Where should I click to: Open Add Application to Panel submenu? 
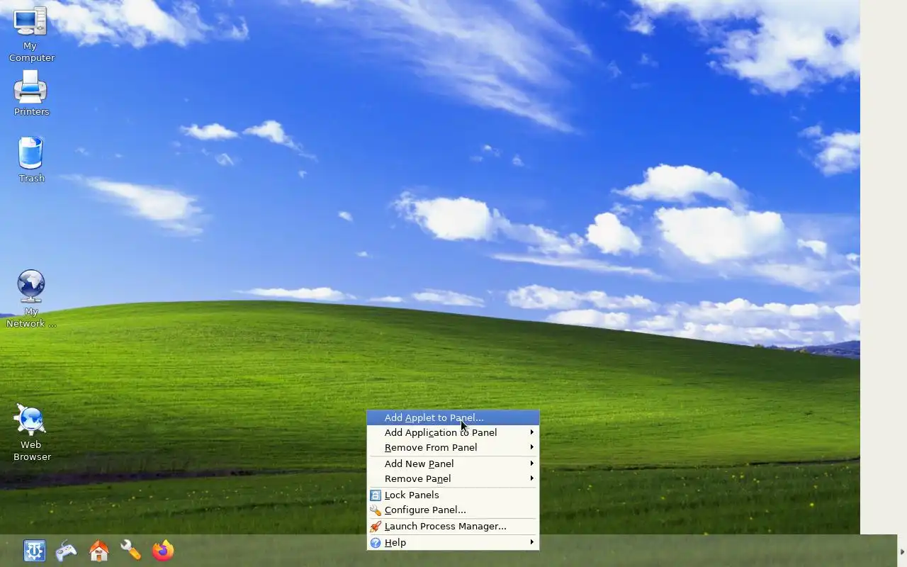coord(453,432)
